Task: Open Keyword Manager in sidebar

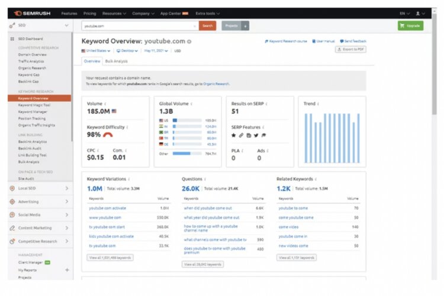Action: tap(33, 112)
